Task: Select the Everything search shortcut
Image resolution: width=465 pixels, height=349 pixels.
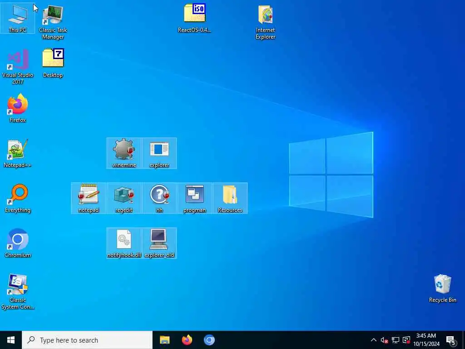Action: (18, 199)
